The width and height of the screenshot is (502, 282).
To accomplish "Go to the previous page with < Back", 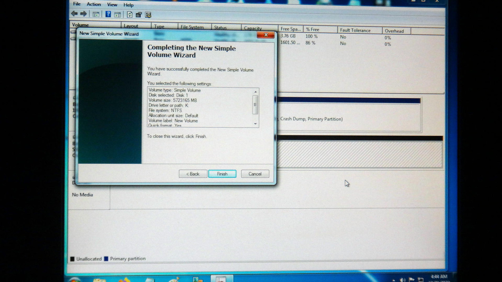I will [x=193, y=174].
